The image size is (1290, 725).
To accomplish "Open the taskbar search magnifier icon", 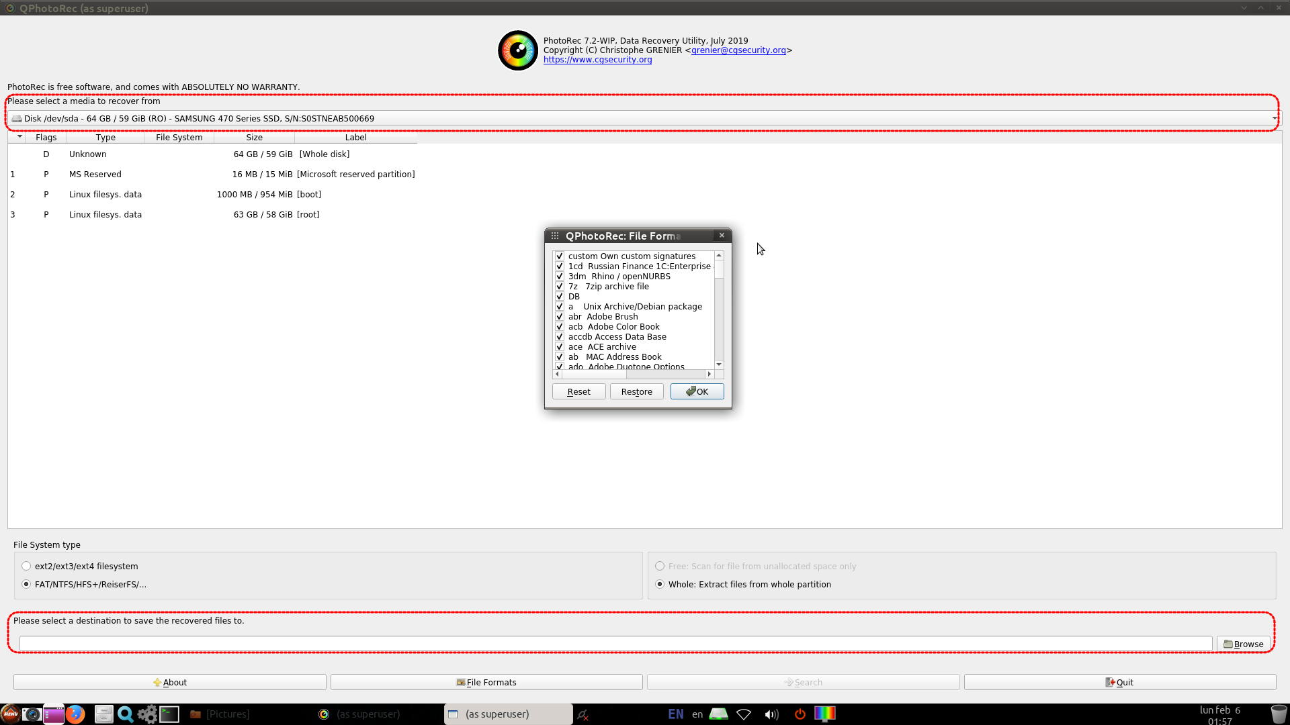I will point(125,714).
